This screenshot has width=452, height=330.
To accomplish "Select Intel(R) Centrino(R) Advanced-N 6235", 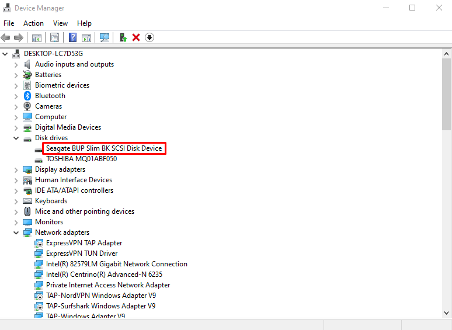I will (105, 275).
